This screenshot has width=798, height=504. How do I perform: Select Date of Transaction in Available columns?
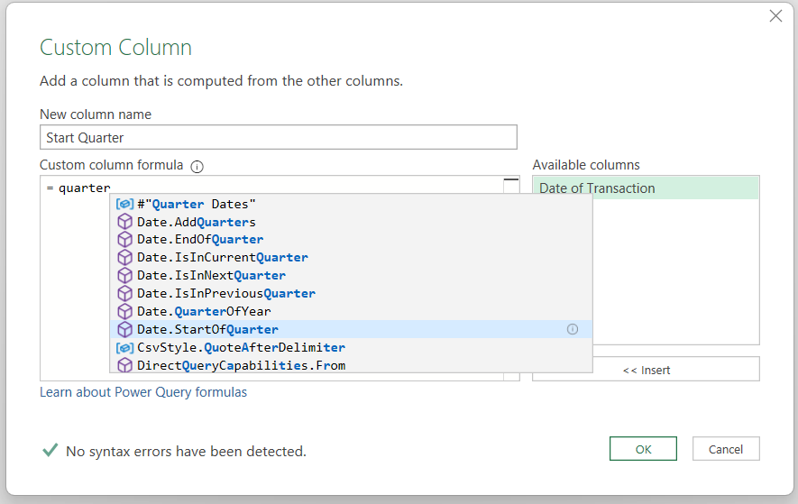click(x=646, y=188)
